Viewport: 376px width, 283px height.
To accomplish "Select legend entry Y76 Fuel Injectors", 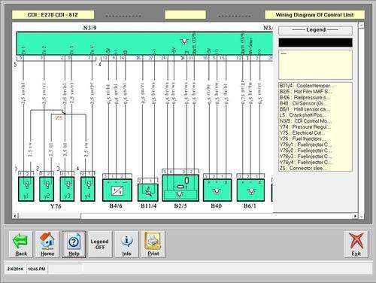I will (x=303, y=138).
